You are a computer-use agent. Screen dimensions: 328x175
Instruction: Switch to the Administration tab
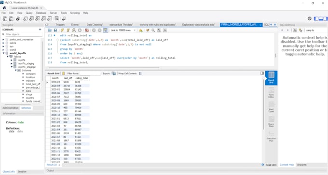coord(11,108)
